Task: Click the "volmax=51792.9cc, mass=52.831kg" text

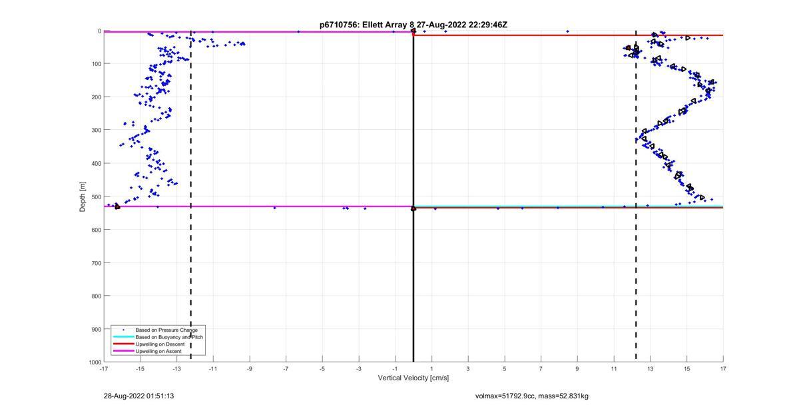Action: (x=531, y=396)
